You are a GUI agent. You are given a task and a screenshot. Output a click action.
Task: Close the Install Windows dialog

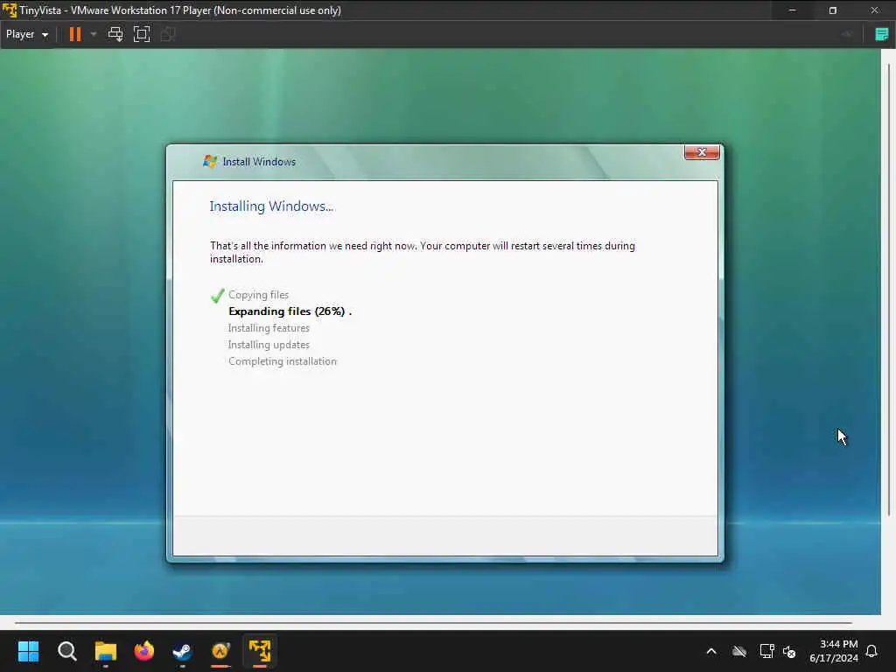[702, 152]
